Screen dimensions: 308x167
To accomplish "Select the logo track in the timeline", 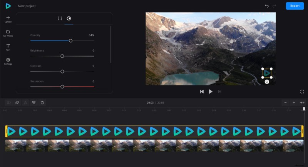I will (154, 131).
